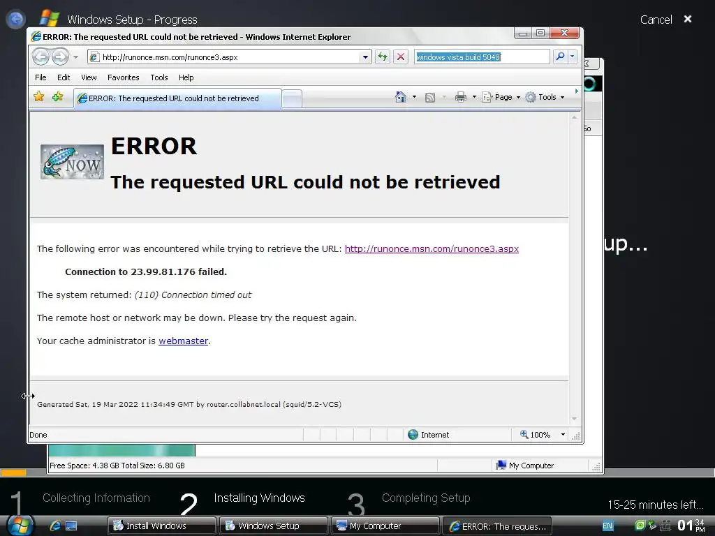
Task: Switch to the Windows Setup taskbar button
Action: tap(274, 526)
